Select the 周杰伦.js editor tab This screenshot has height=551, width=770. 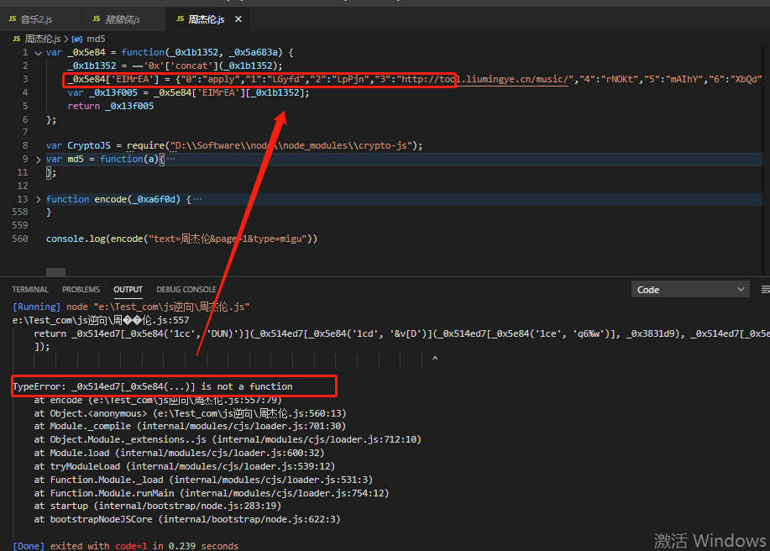[x=207, y=19]
